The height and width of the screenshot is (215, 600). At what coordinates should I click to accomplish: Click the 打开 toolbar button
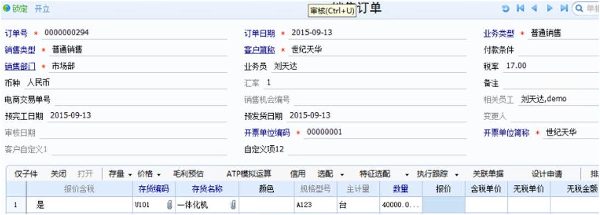click(x=85, y=174)
